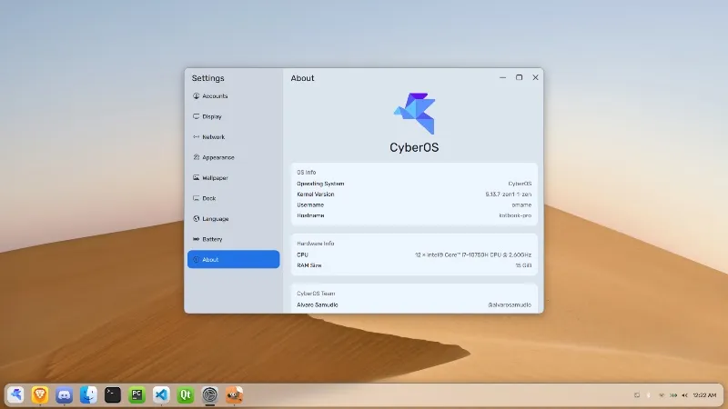The image size is (728, 409).
Task: Open the Appearance settings
Action: point(217,157)
